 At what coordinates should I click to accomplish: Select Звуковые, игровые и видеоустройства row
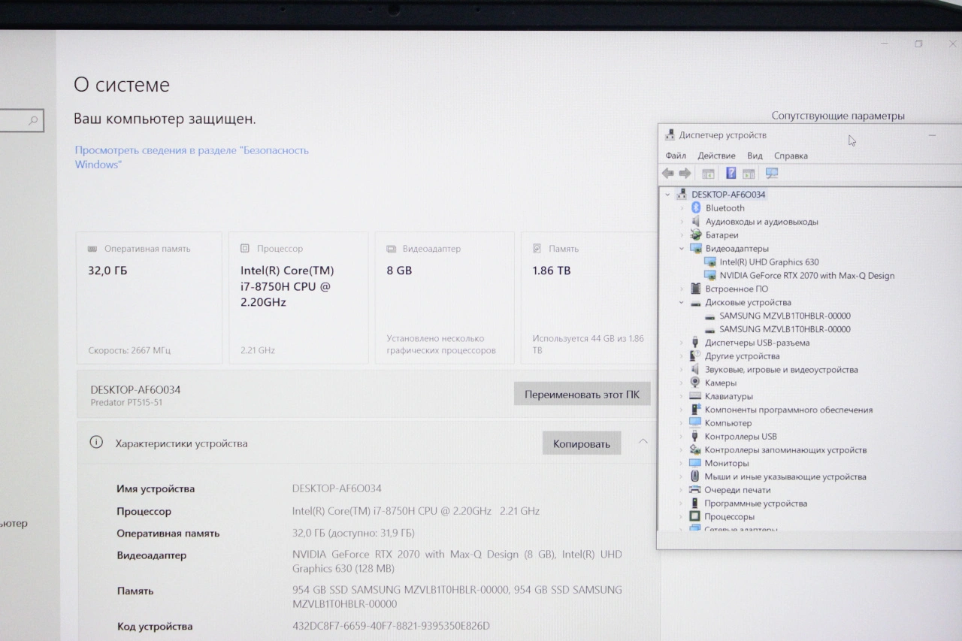tap(781, 370)
